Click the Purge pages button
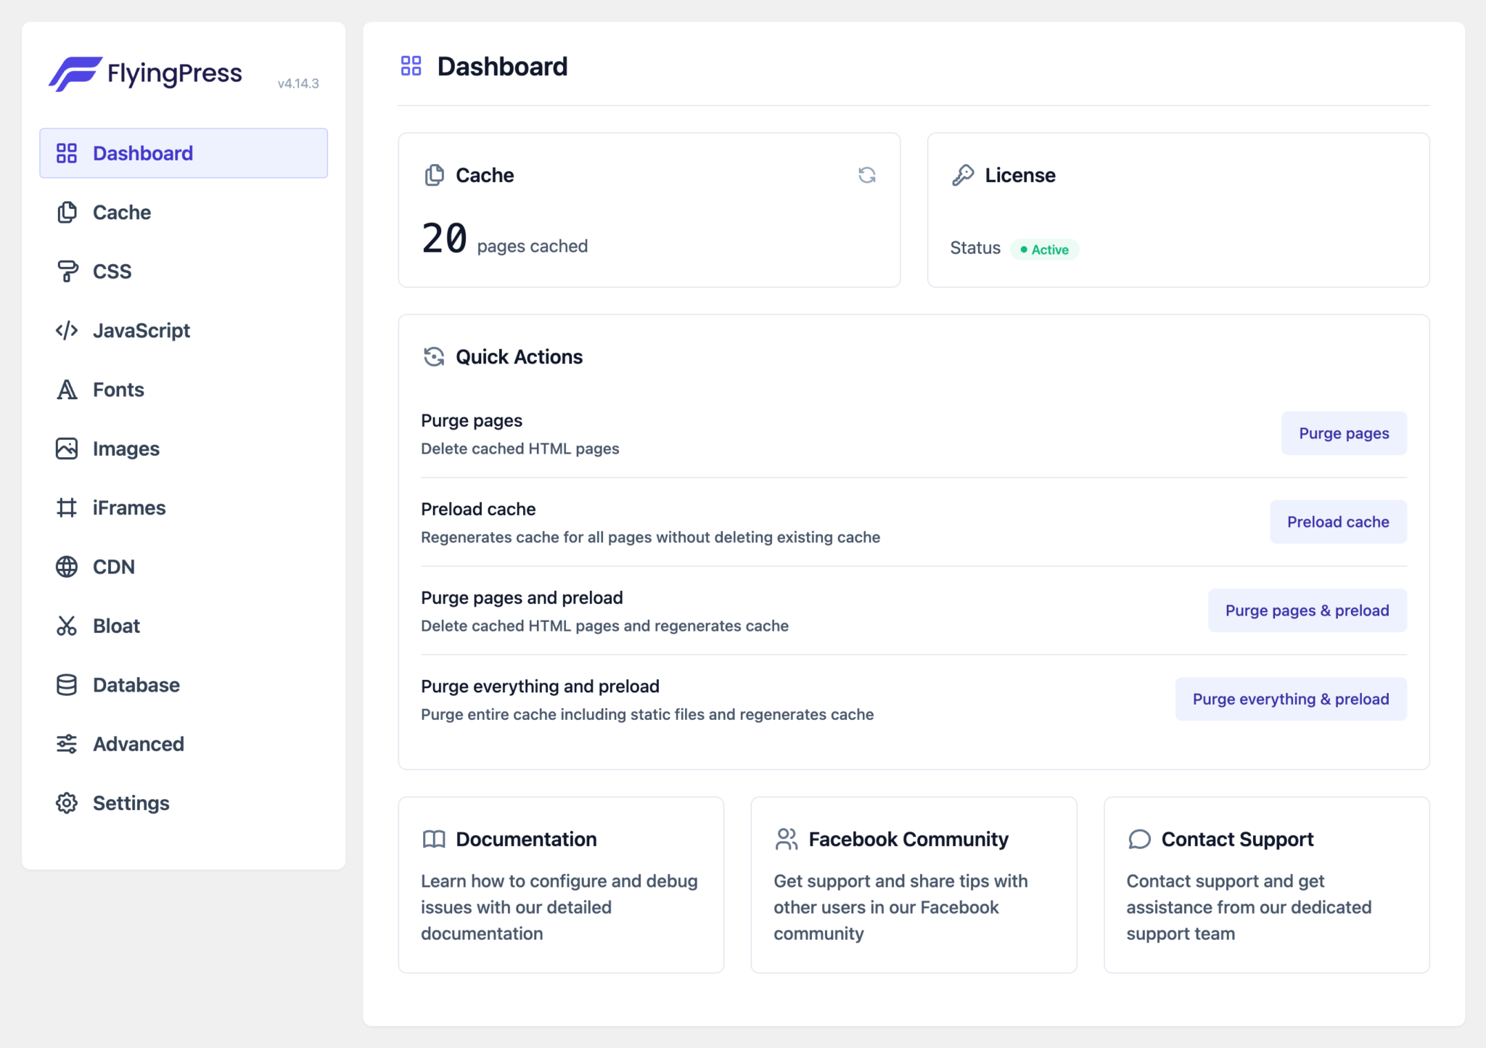 (1342, 433)
